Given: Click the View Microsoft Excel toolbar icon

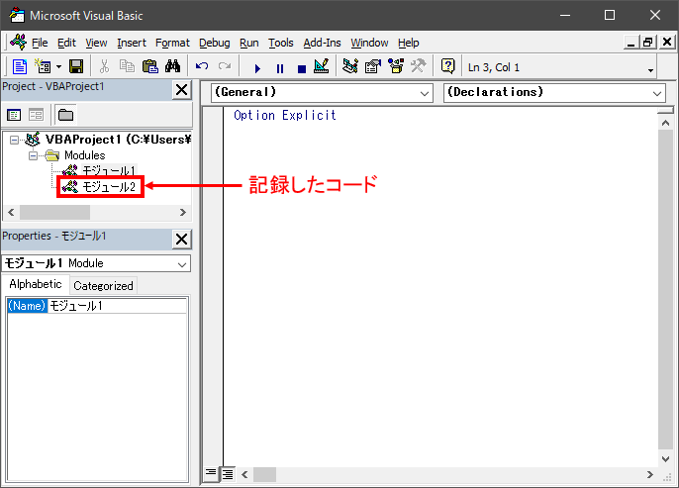Looking at the screenshot, I should [x=20, y=66].
